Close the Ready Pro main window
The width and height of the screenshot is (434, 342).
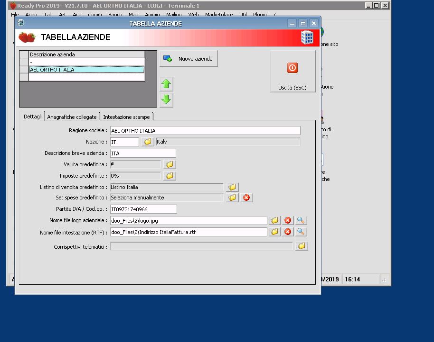tap(385, 6)
